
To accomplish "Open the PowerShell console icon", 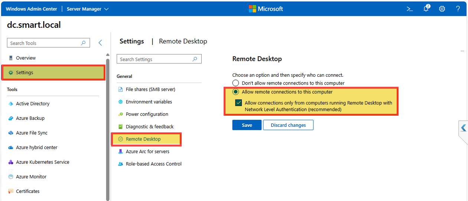I will 410,9.
